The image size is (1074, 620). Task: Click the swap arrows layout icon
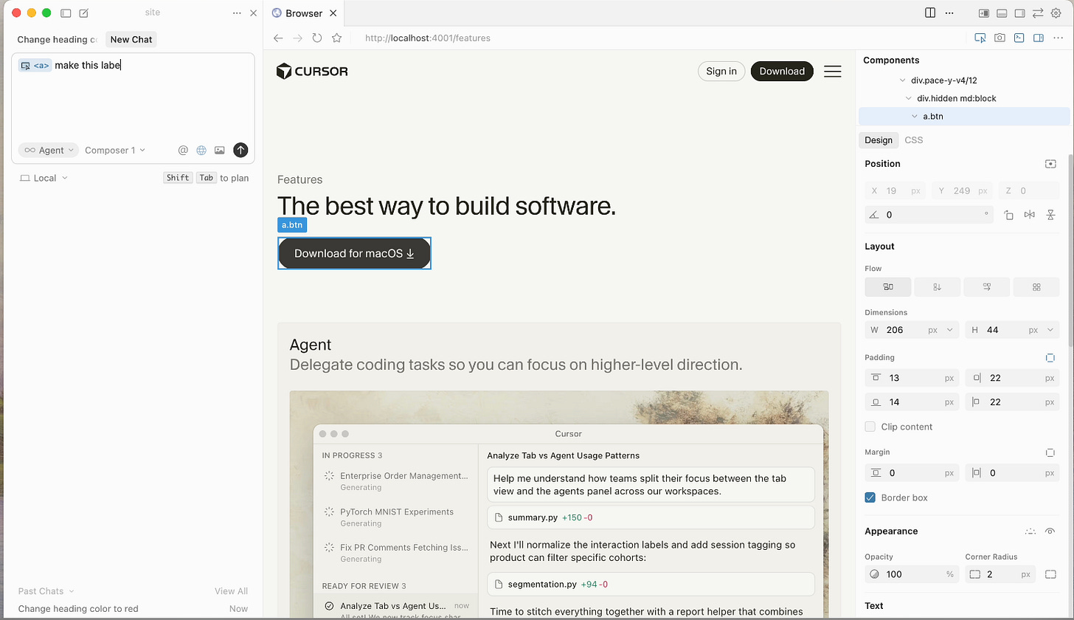(x=1038, y=13)
